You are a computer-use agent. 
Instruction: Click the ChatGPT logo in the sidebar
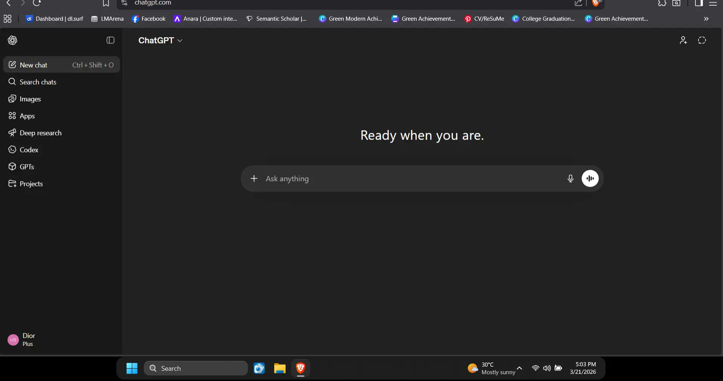click(12, 40)
